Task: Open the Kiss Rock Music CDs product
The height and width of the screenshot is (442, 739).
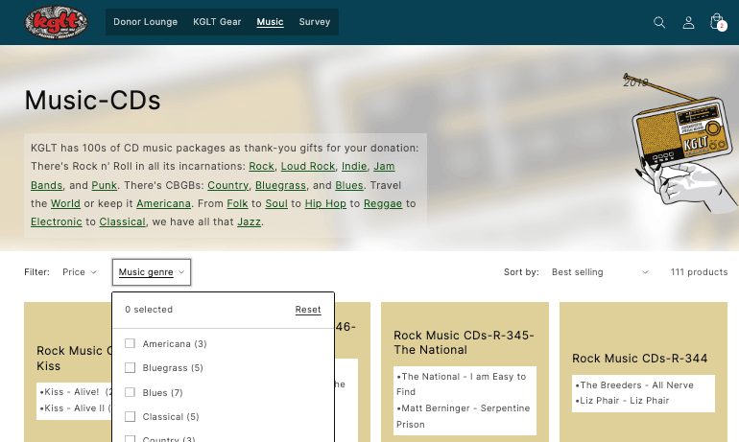Action: pos(74,359)
